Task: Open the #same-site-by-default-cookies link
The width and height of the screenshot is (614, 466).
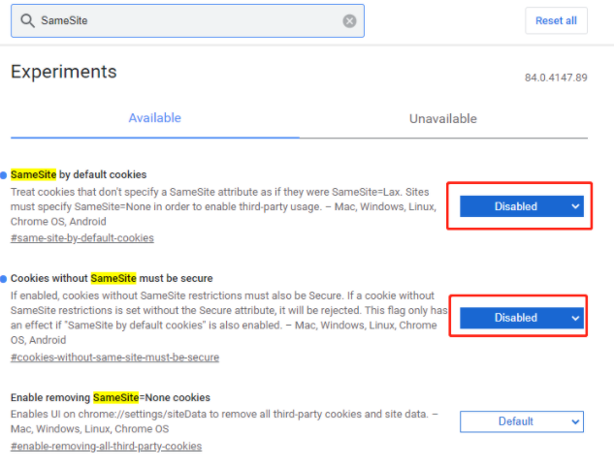Action: click(x=81, y=237)
